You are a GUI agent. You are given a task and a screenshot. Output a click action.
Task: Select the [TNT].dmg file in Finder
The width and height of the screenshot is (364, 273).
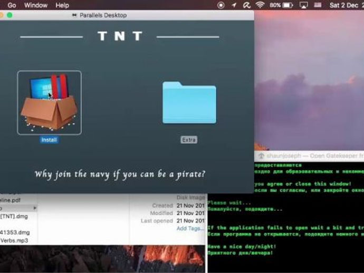14,217
